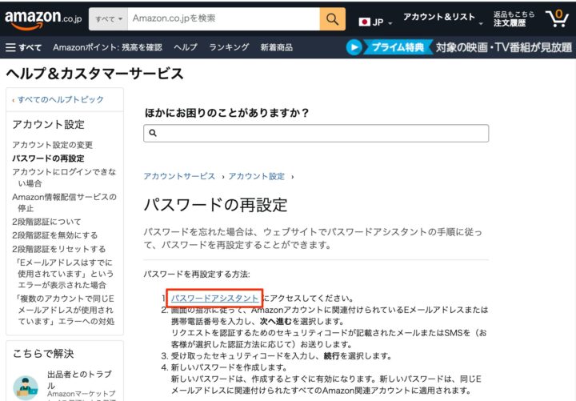Open 2段階認証について sidebar link
The width and height of the screenshot is (576, 401).
coord(46,222)
